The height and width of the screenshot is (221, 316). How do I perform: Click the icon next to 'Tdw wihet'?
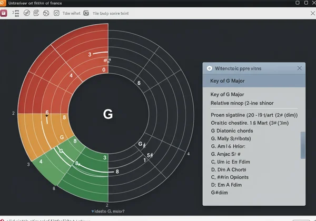pos(86,13)
